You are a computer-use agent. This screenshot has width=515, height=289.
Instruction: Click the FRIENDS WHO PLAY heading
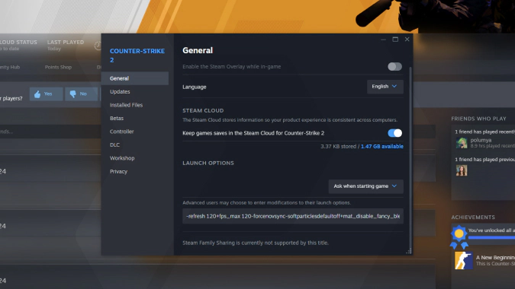[478, 119]
